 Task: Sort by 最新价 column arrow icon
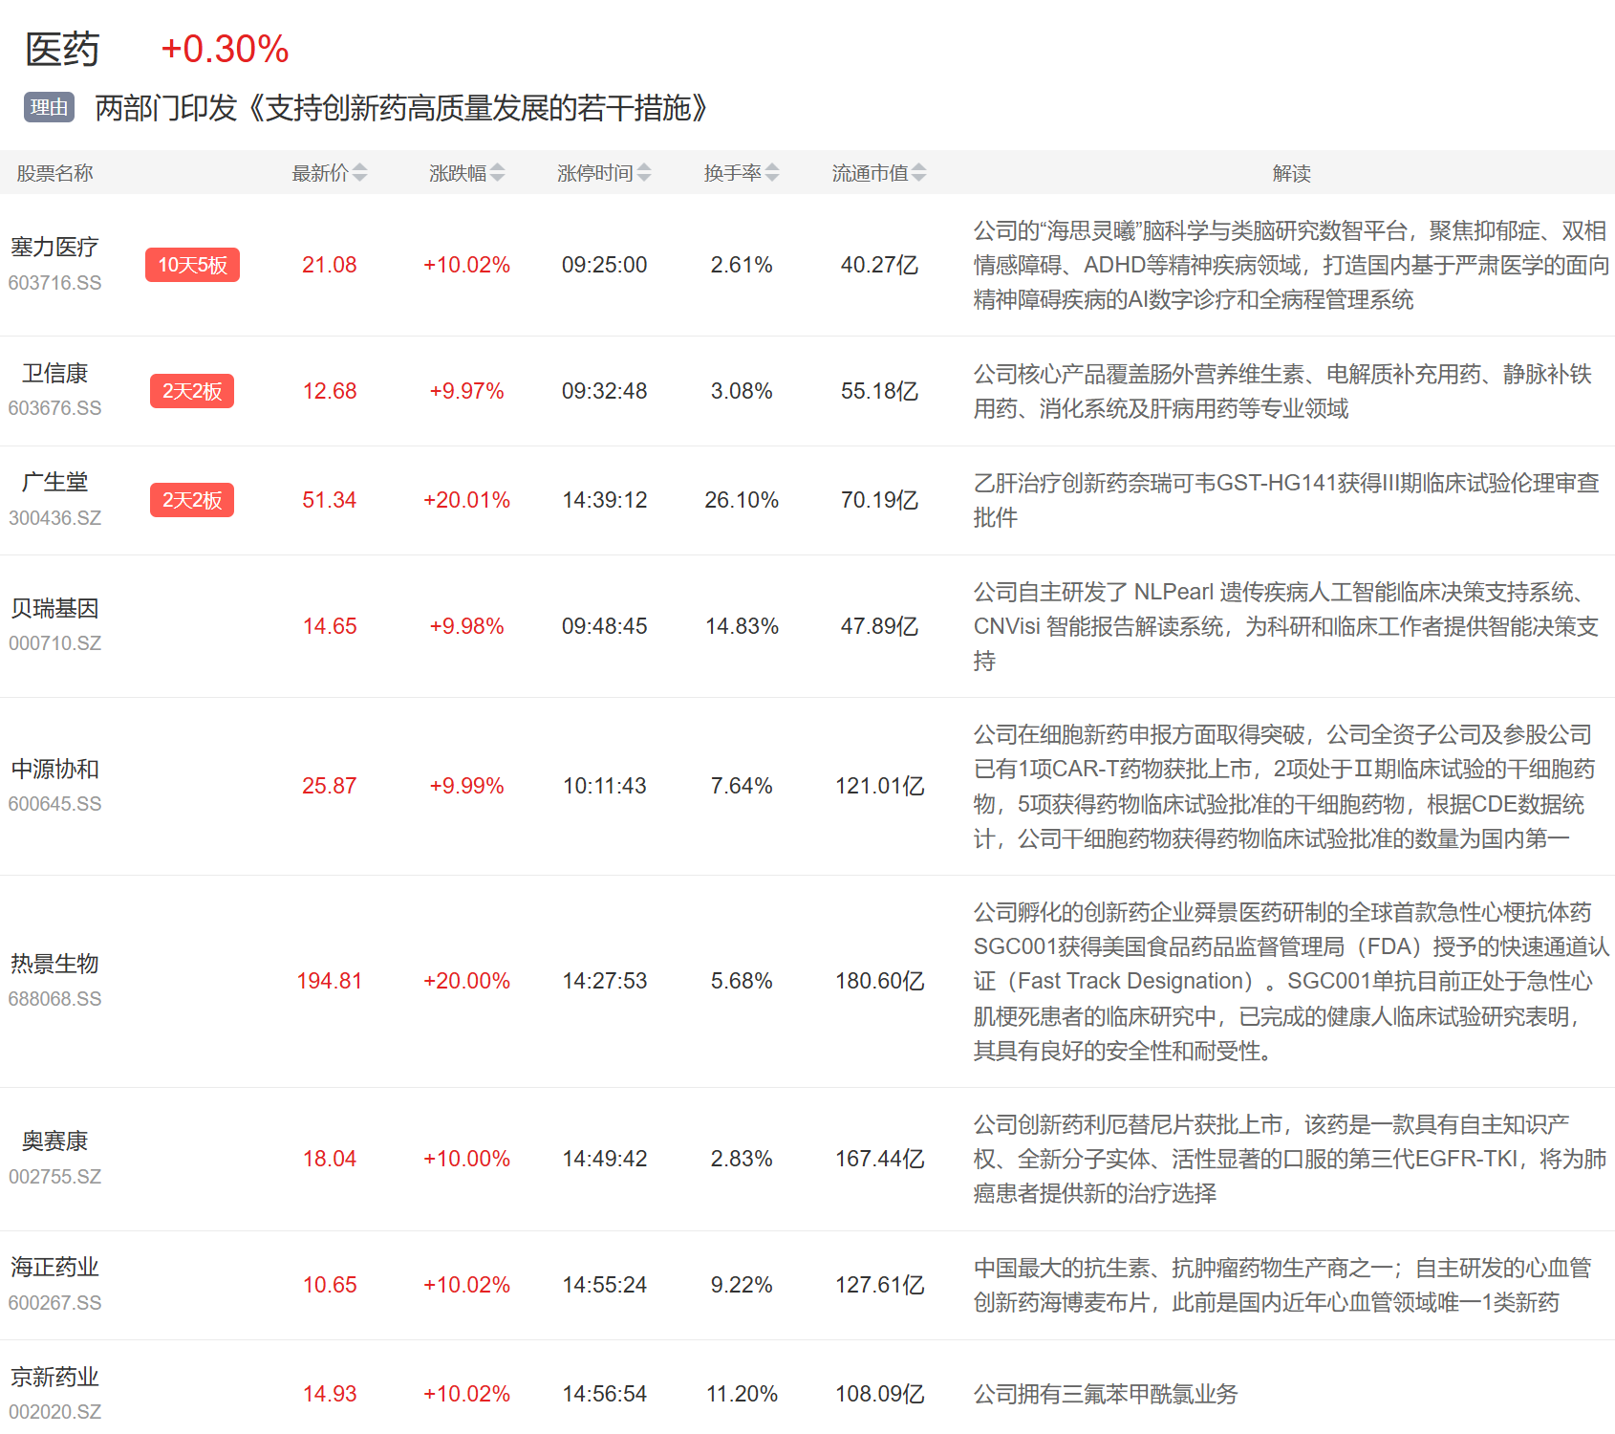(359, 173)
